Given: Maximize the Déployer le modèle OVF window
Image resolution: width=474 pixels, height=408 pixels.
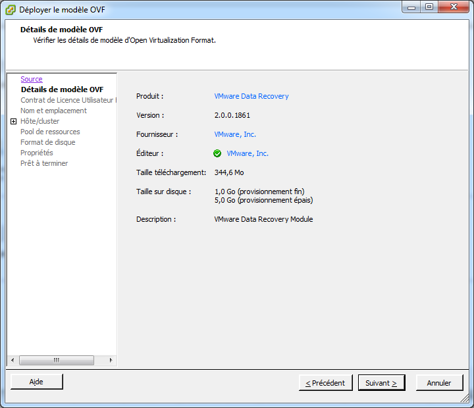Looking at the screenshot, I should click(429, 7).
